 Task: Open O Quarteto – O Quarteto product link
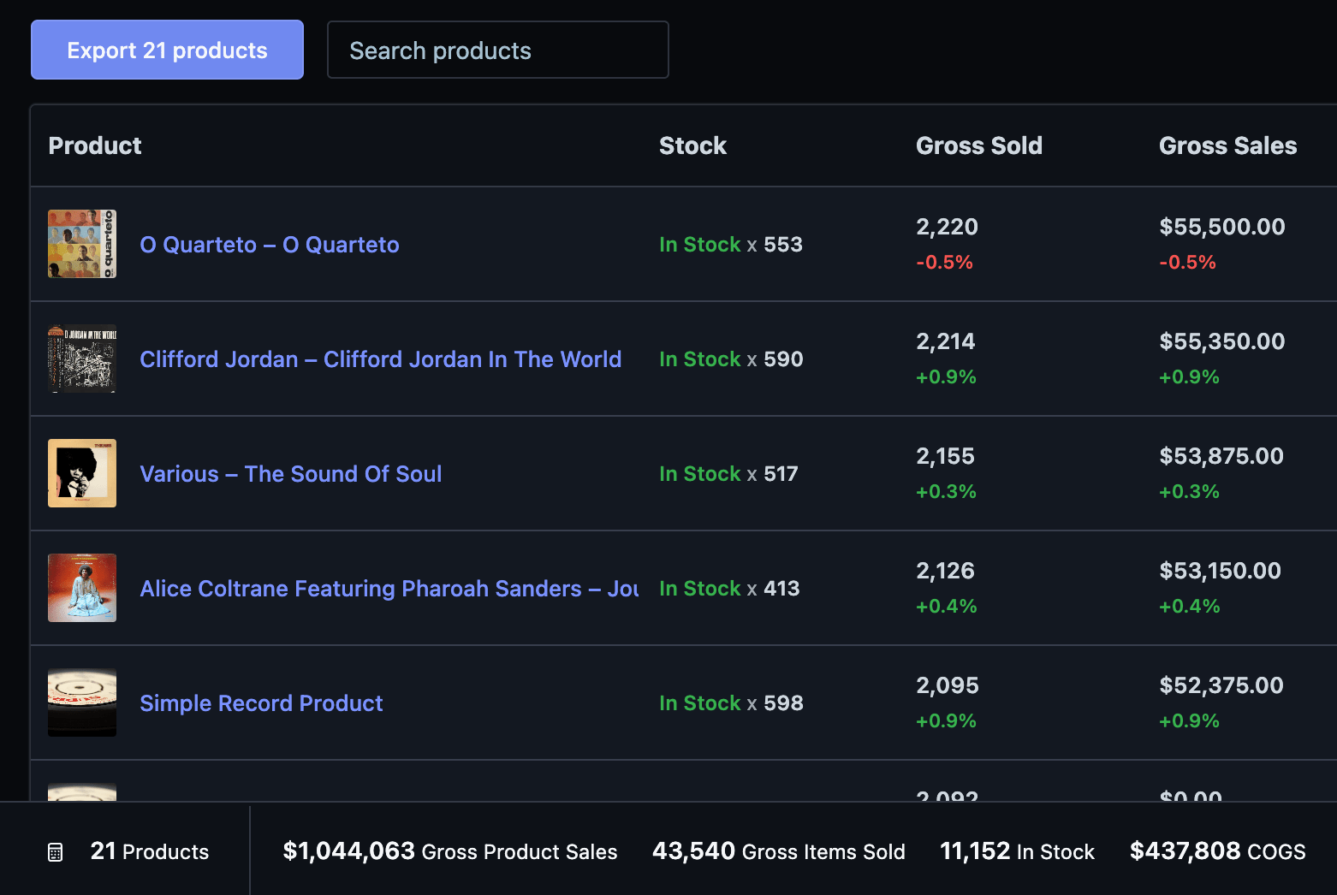point(269,245)
